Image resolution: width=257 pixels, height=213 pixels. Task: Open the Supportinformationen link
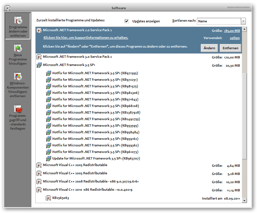86,38
